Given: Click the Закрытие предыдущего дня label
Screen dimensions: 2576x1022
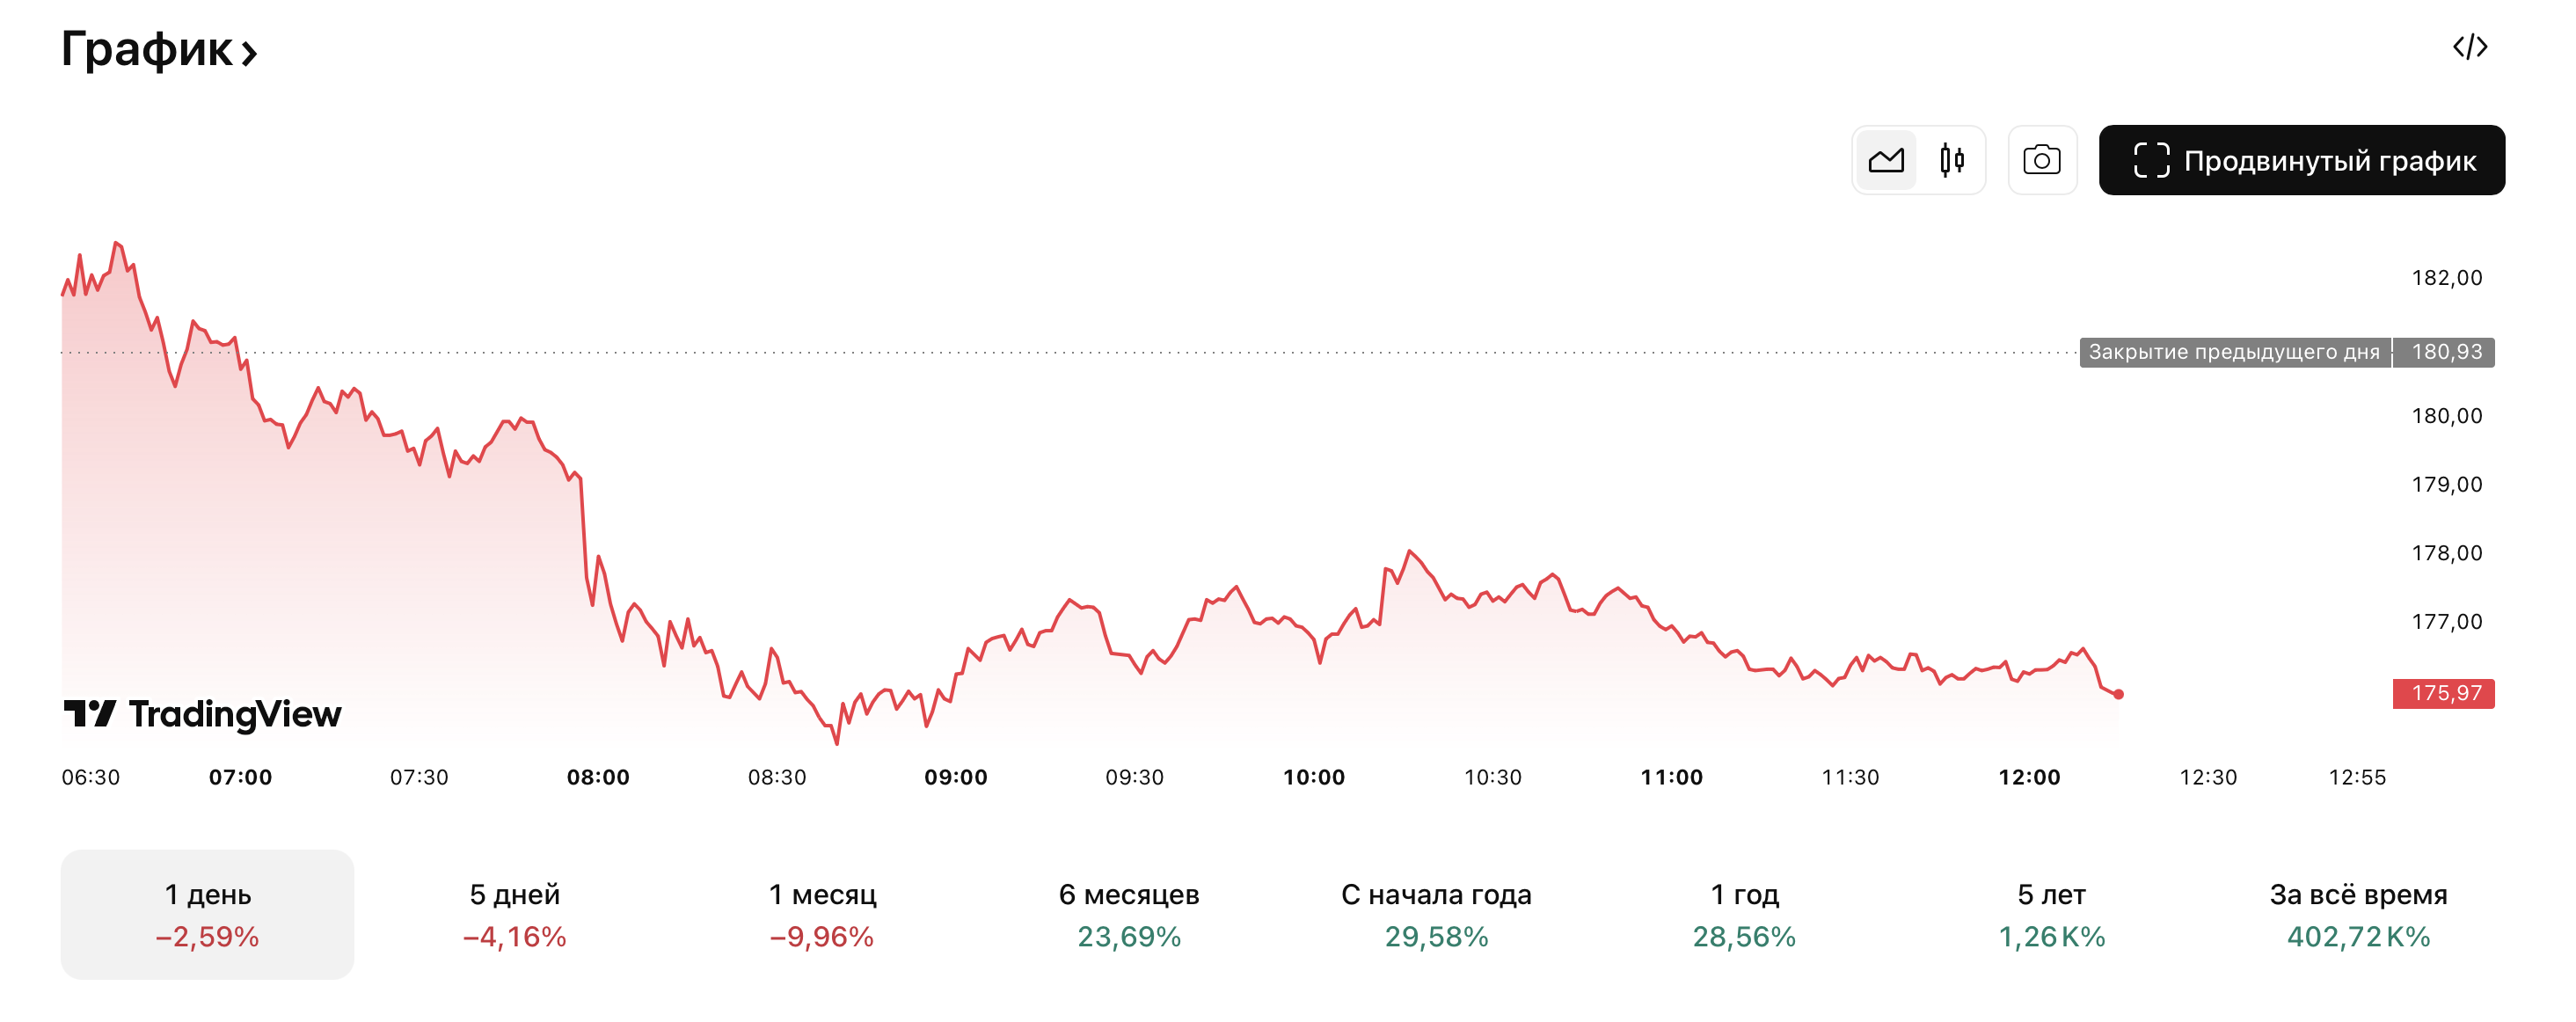Looking at the screenshot, I should point(2233,352).
